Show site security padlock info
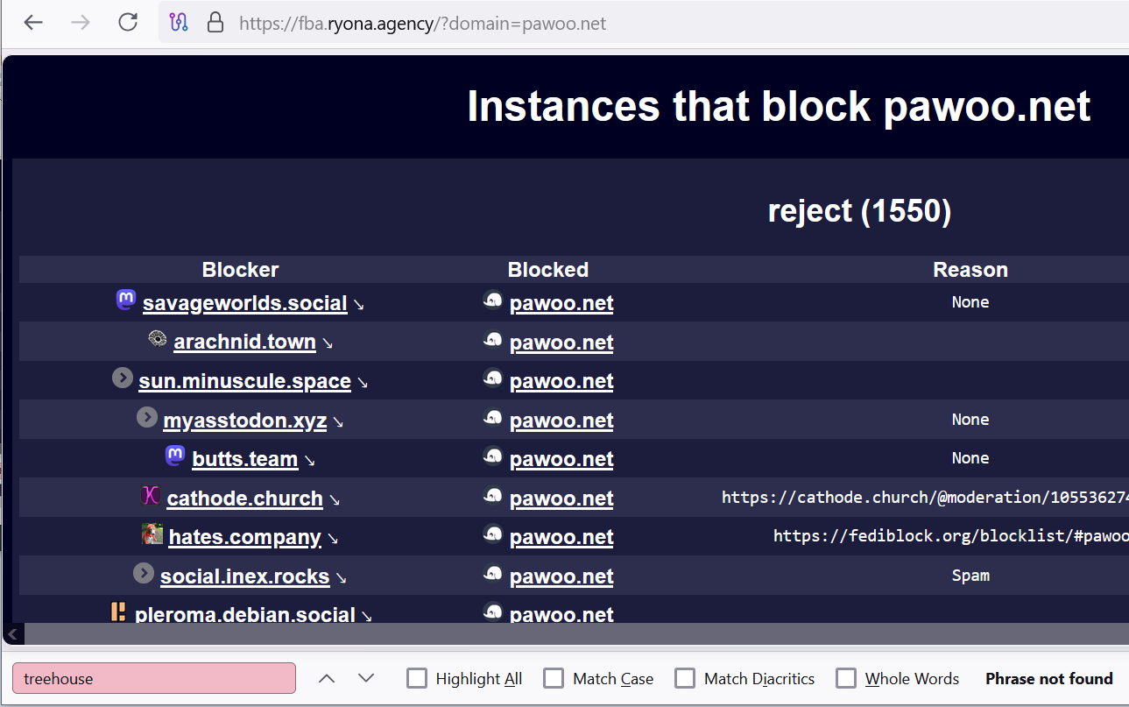 coord(215,23)
